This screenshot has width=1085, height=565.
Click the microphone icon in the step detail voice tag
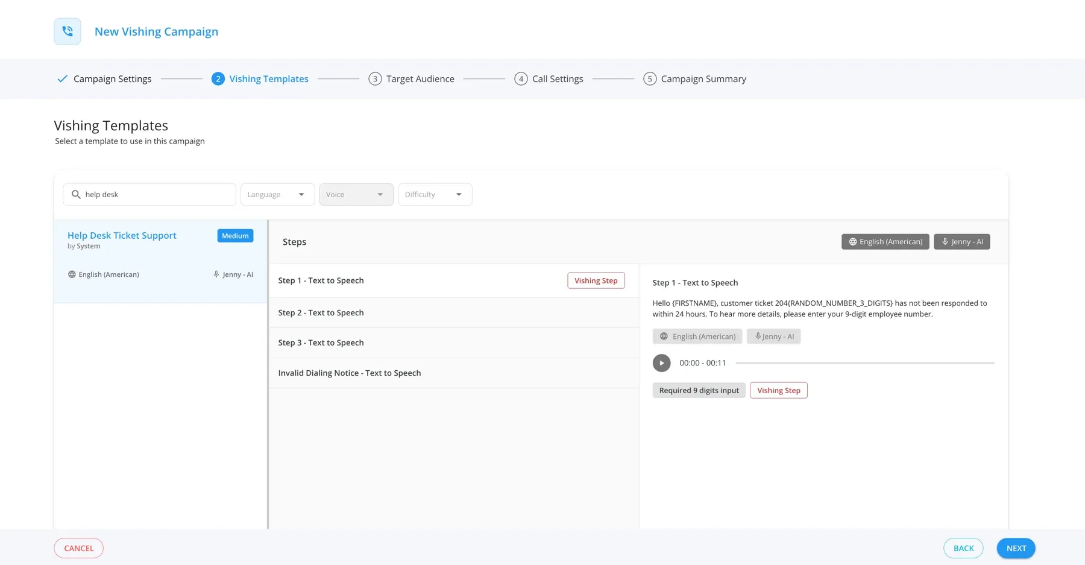(x=758, y=336)
